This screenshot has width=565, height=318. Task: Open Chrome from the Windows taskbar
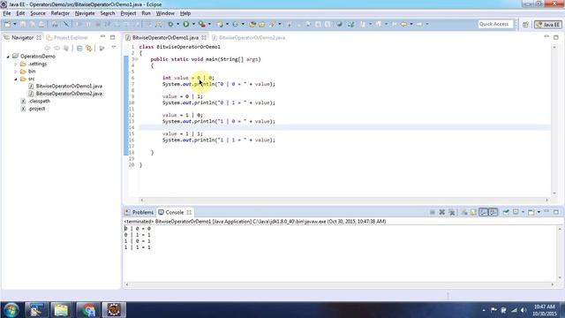coord(87,310)
